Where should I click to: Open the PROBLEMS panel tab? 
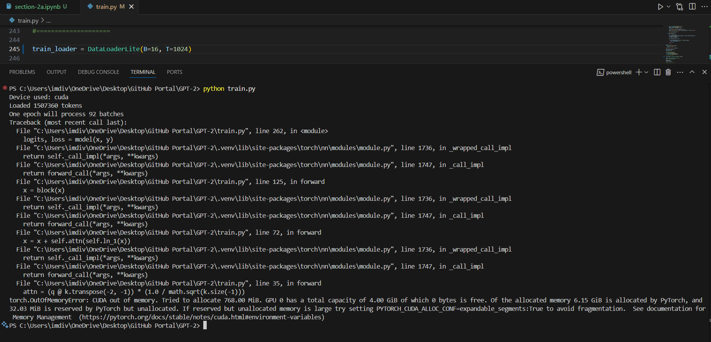(22, 72)
